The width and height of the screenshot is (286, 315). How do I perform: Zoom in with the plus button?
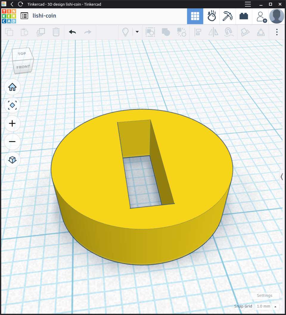pyautogui.click(x=12, y=123)
